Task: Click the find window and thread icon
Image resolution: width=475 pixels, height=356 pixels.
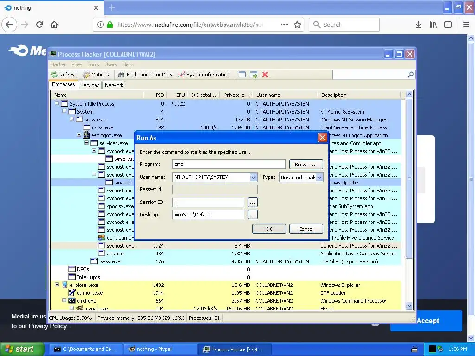Action: pos(254,75)
